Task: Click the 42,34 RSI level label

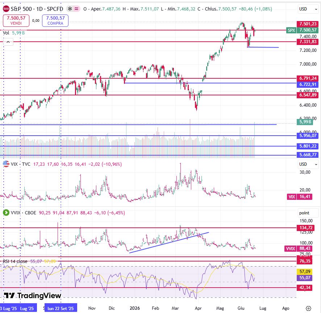Action: 305,288
